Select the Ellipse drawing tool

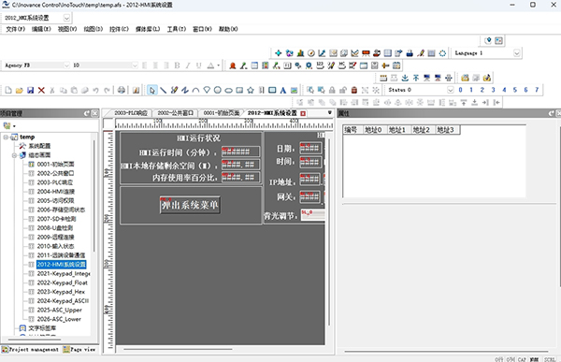tap(229, 90)
